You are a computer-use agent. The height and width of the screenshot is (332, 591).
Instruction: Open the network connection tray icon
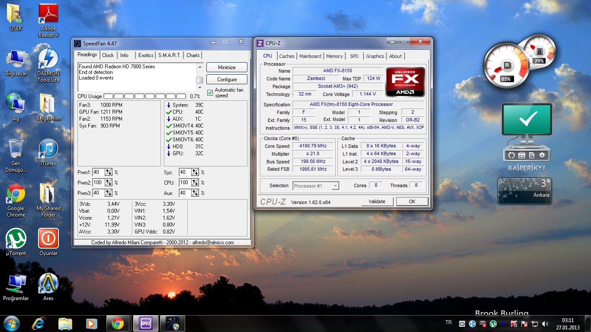click(x=535, y=324)
